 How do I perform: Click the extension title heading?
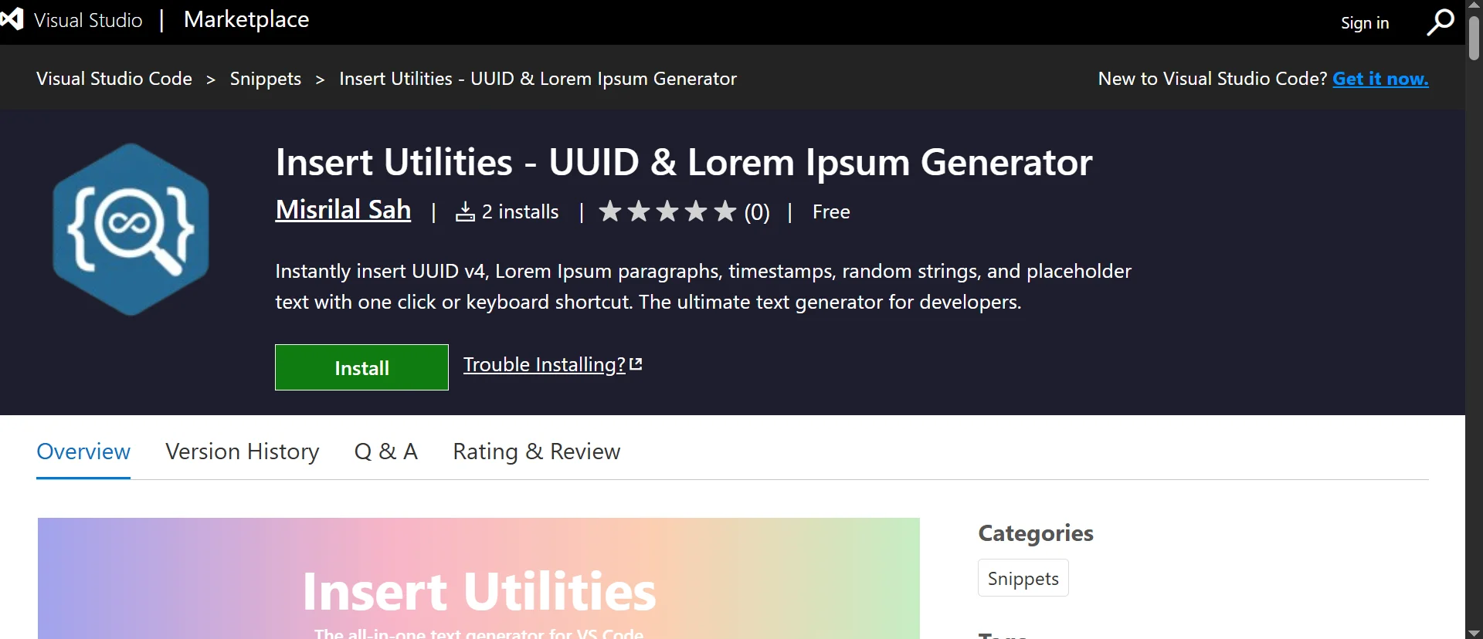tap(684, 162)
